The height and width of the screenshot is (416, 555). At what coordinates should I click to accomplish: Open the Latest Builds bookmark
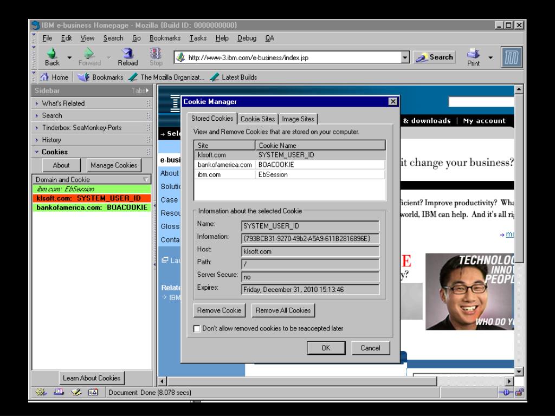233,77
